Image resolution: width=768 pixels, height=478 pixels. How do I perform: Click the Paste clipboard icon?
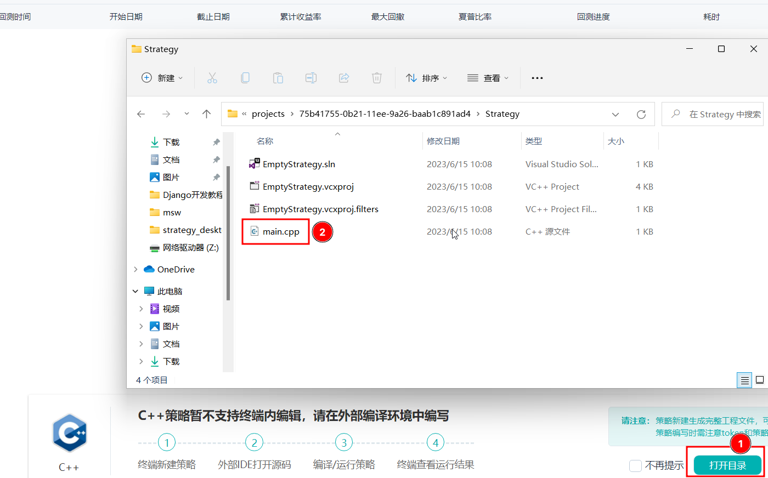pyautogui.click(x=278, y=78)
